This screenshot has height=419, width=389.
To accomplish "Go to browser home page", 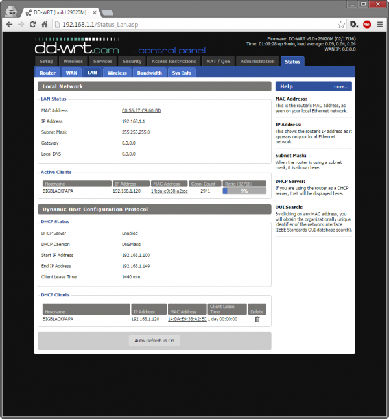I will coord(45,24).
